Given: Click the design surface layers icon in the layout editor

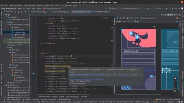Looking at the screenshot, I should [x=117, y=18].
